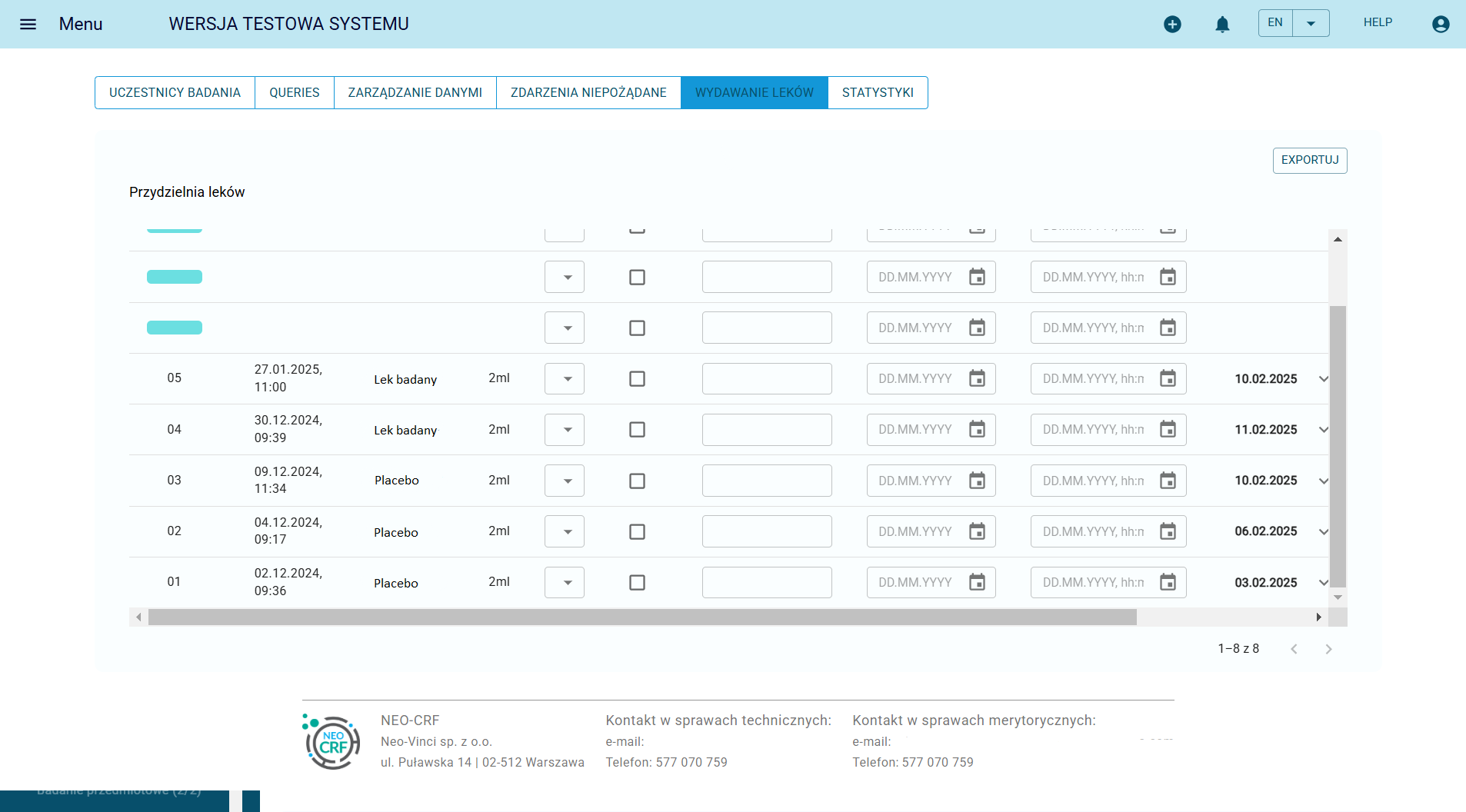Screen dimensions: 1466x812
Task: Open the notifications bell
Action: (x=1222, y=25)
